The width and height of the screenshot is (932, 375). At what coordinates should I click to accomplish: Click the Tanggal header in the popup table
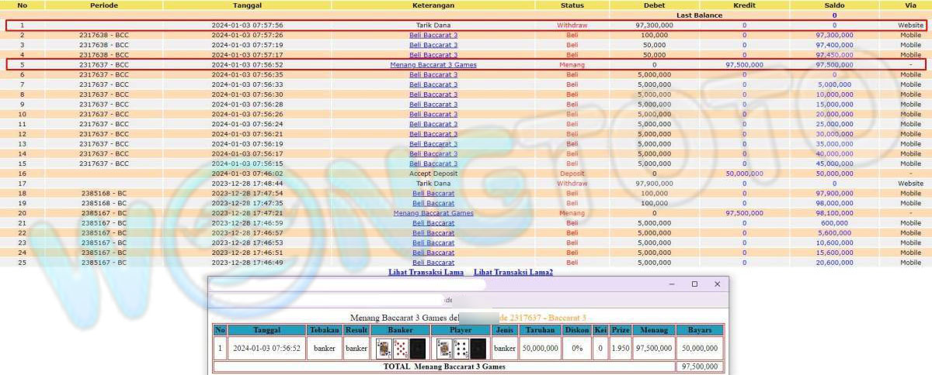click(266, 330)
